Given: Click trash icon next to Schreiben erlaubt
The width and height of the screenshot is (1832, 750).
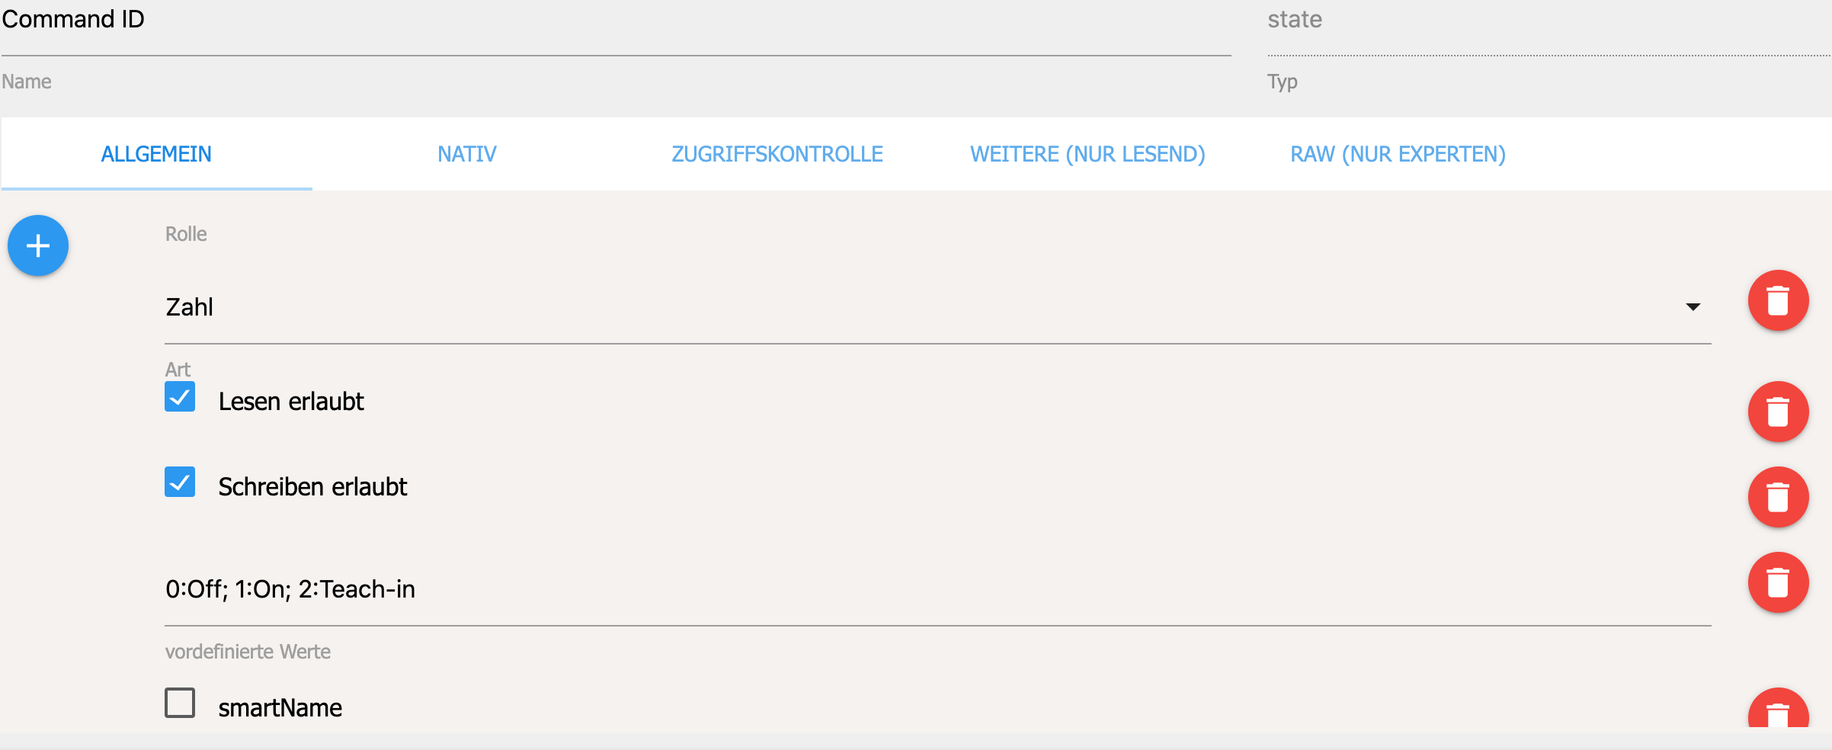Looking at the screenshot, I should tap(1778, 497).
